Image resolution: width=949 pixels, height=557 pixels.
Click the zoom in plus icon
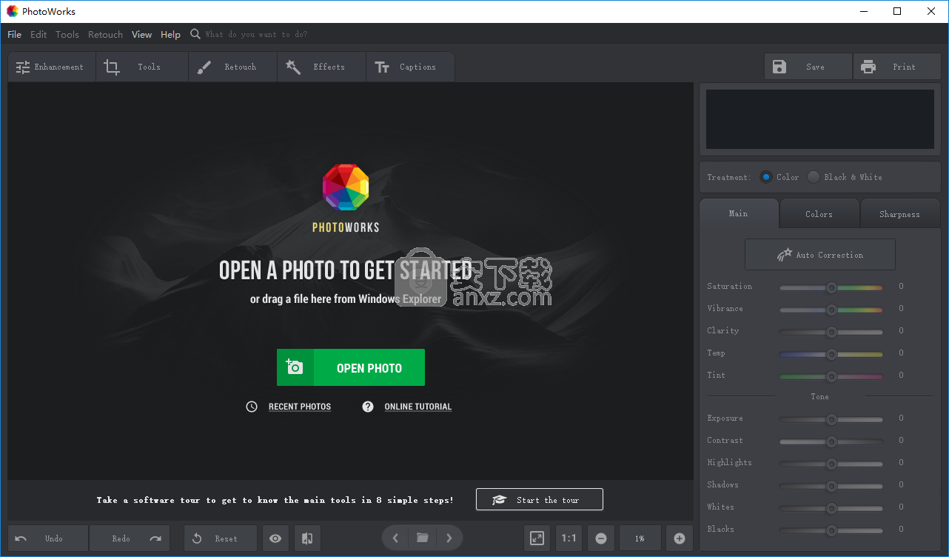(x=680, y=538)
